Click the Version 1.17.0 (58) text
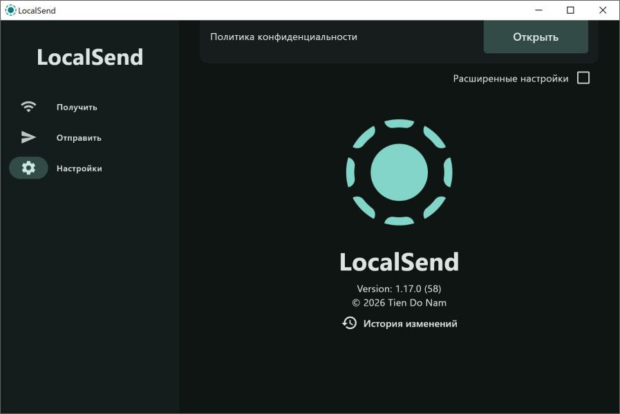 click(399, 288)
